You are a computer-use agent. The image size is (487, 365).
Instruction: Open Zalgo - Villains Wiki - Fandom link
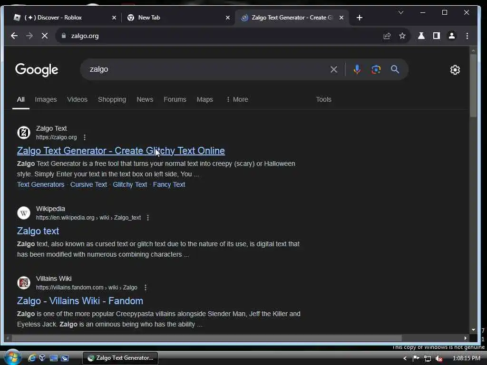(x=80, y=301)
